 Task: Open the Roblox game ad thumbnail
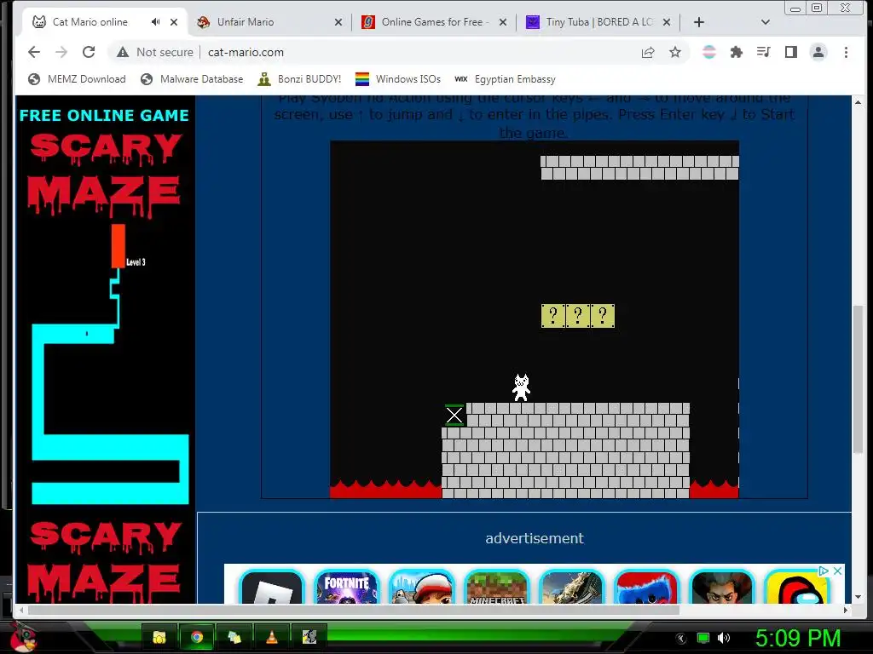[271, 588]
